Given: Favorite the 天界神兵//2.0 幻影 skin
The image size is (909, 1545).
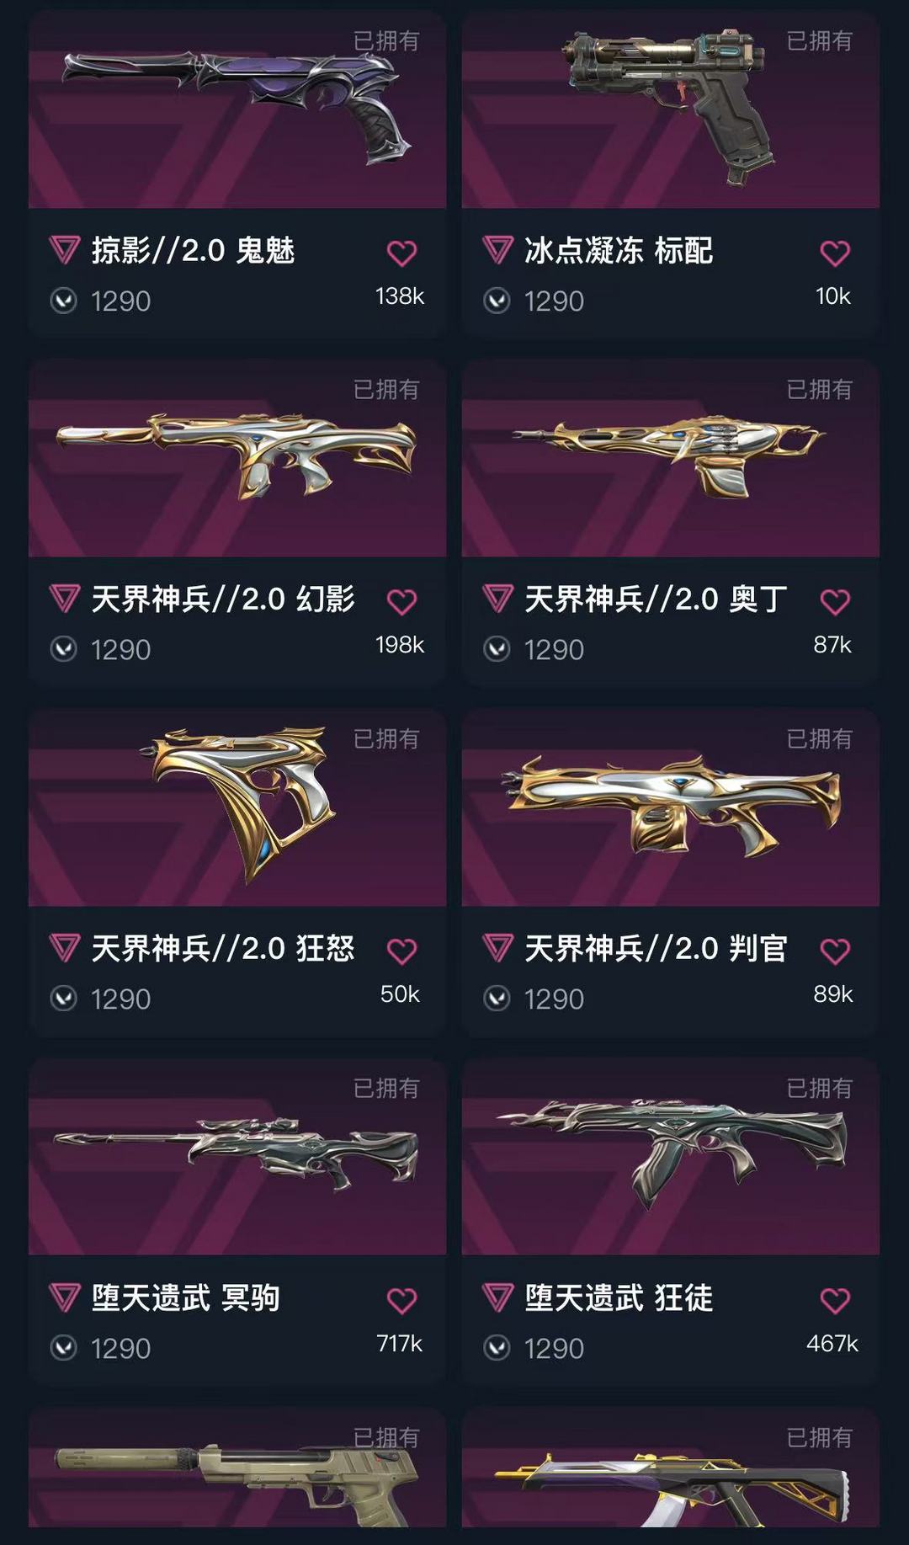Looking at the screenshot, I should (x=401, y=602).
